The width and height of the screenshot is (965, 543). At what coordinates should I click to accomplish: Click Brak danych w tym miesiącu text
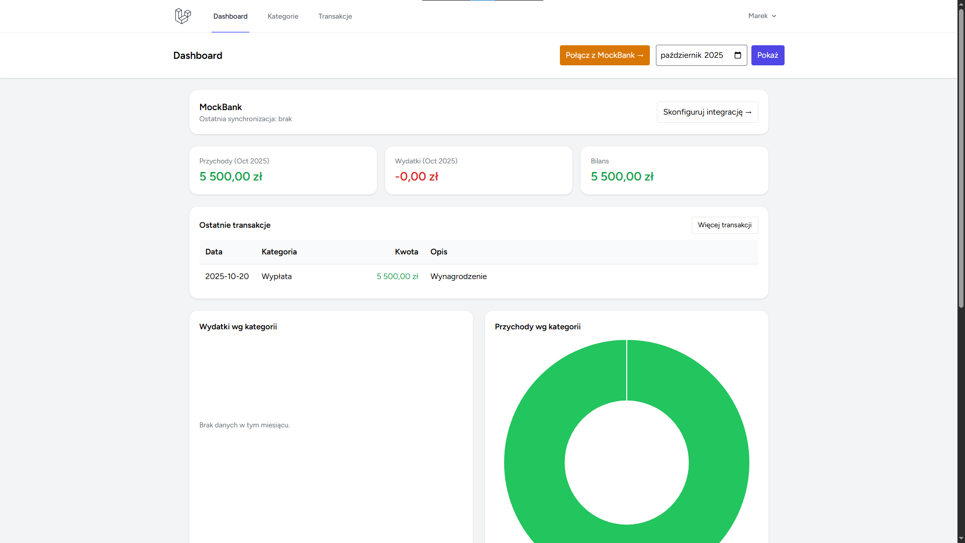coord(244,425)
